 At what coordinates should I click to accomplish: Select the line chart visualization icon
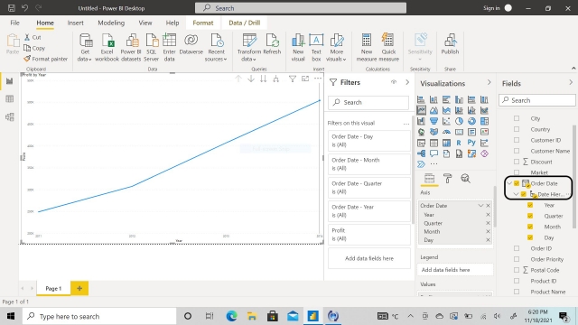click(421, 110)
